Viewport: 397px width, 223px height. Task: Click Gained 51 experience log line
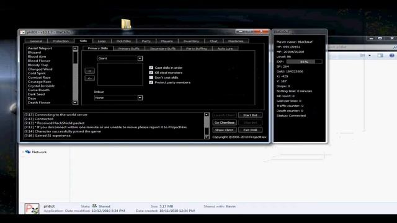click(47, 136)
